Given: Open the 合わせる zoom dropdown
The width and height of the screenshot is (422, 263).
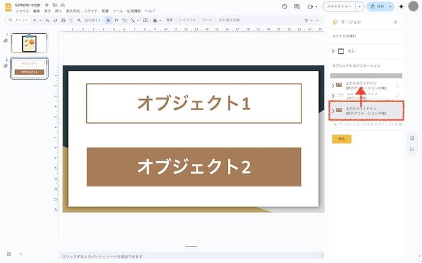Looking at the screenshot, I should (93, 20).
